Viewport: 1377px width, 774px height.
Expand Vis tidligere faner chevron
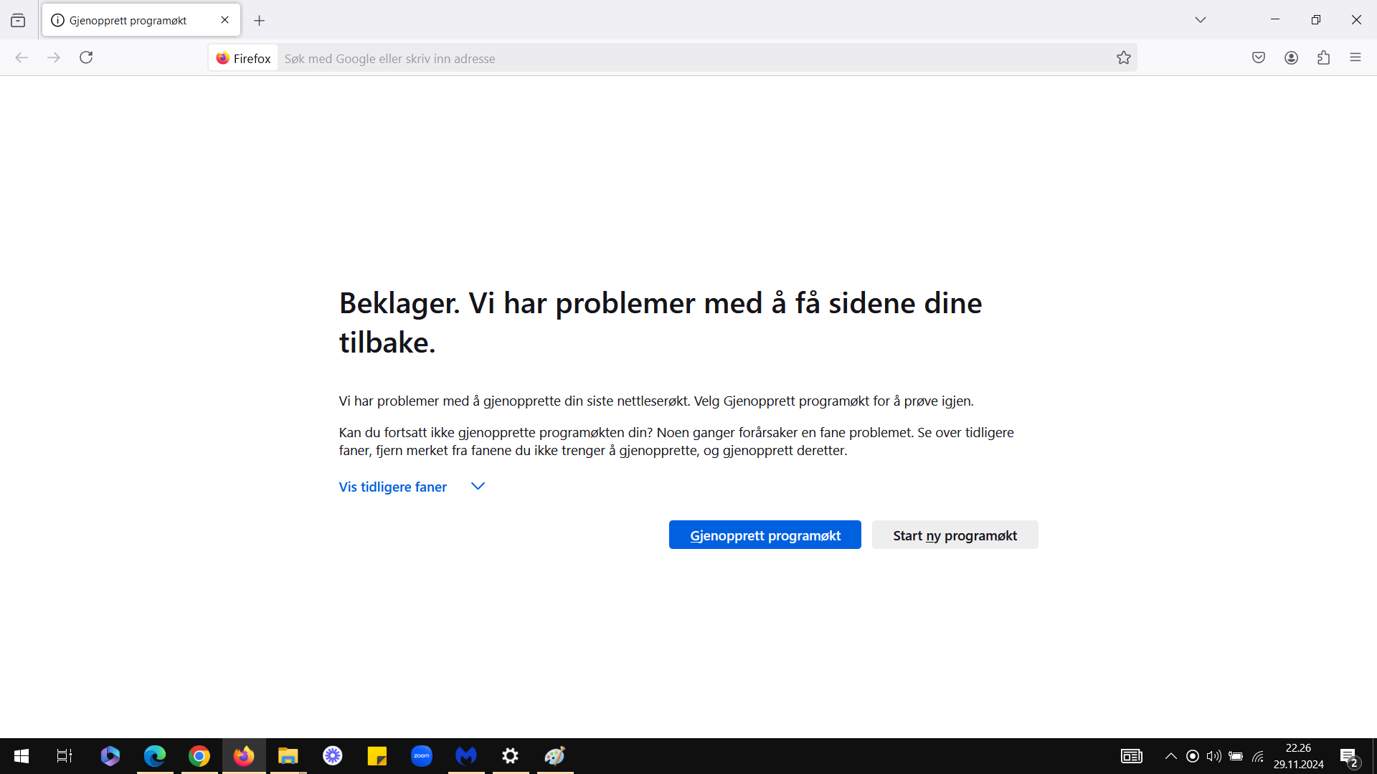[x=478, y=487]
